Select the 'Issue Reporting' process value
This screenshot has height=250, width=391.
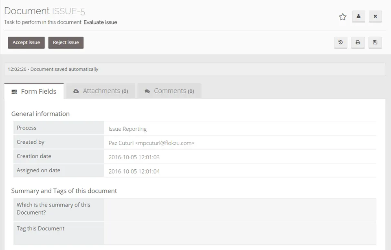click(127, 129)
